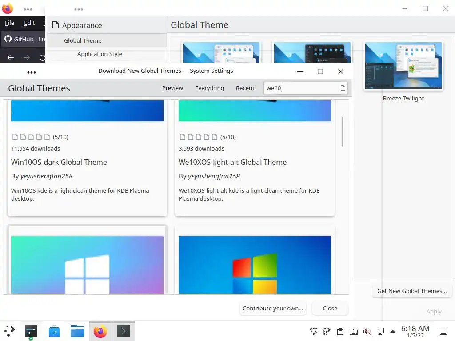
Task: Open System Settings icon in taskbar
Action: click(31, 331)
